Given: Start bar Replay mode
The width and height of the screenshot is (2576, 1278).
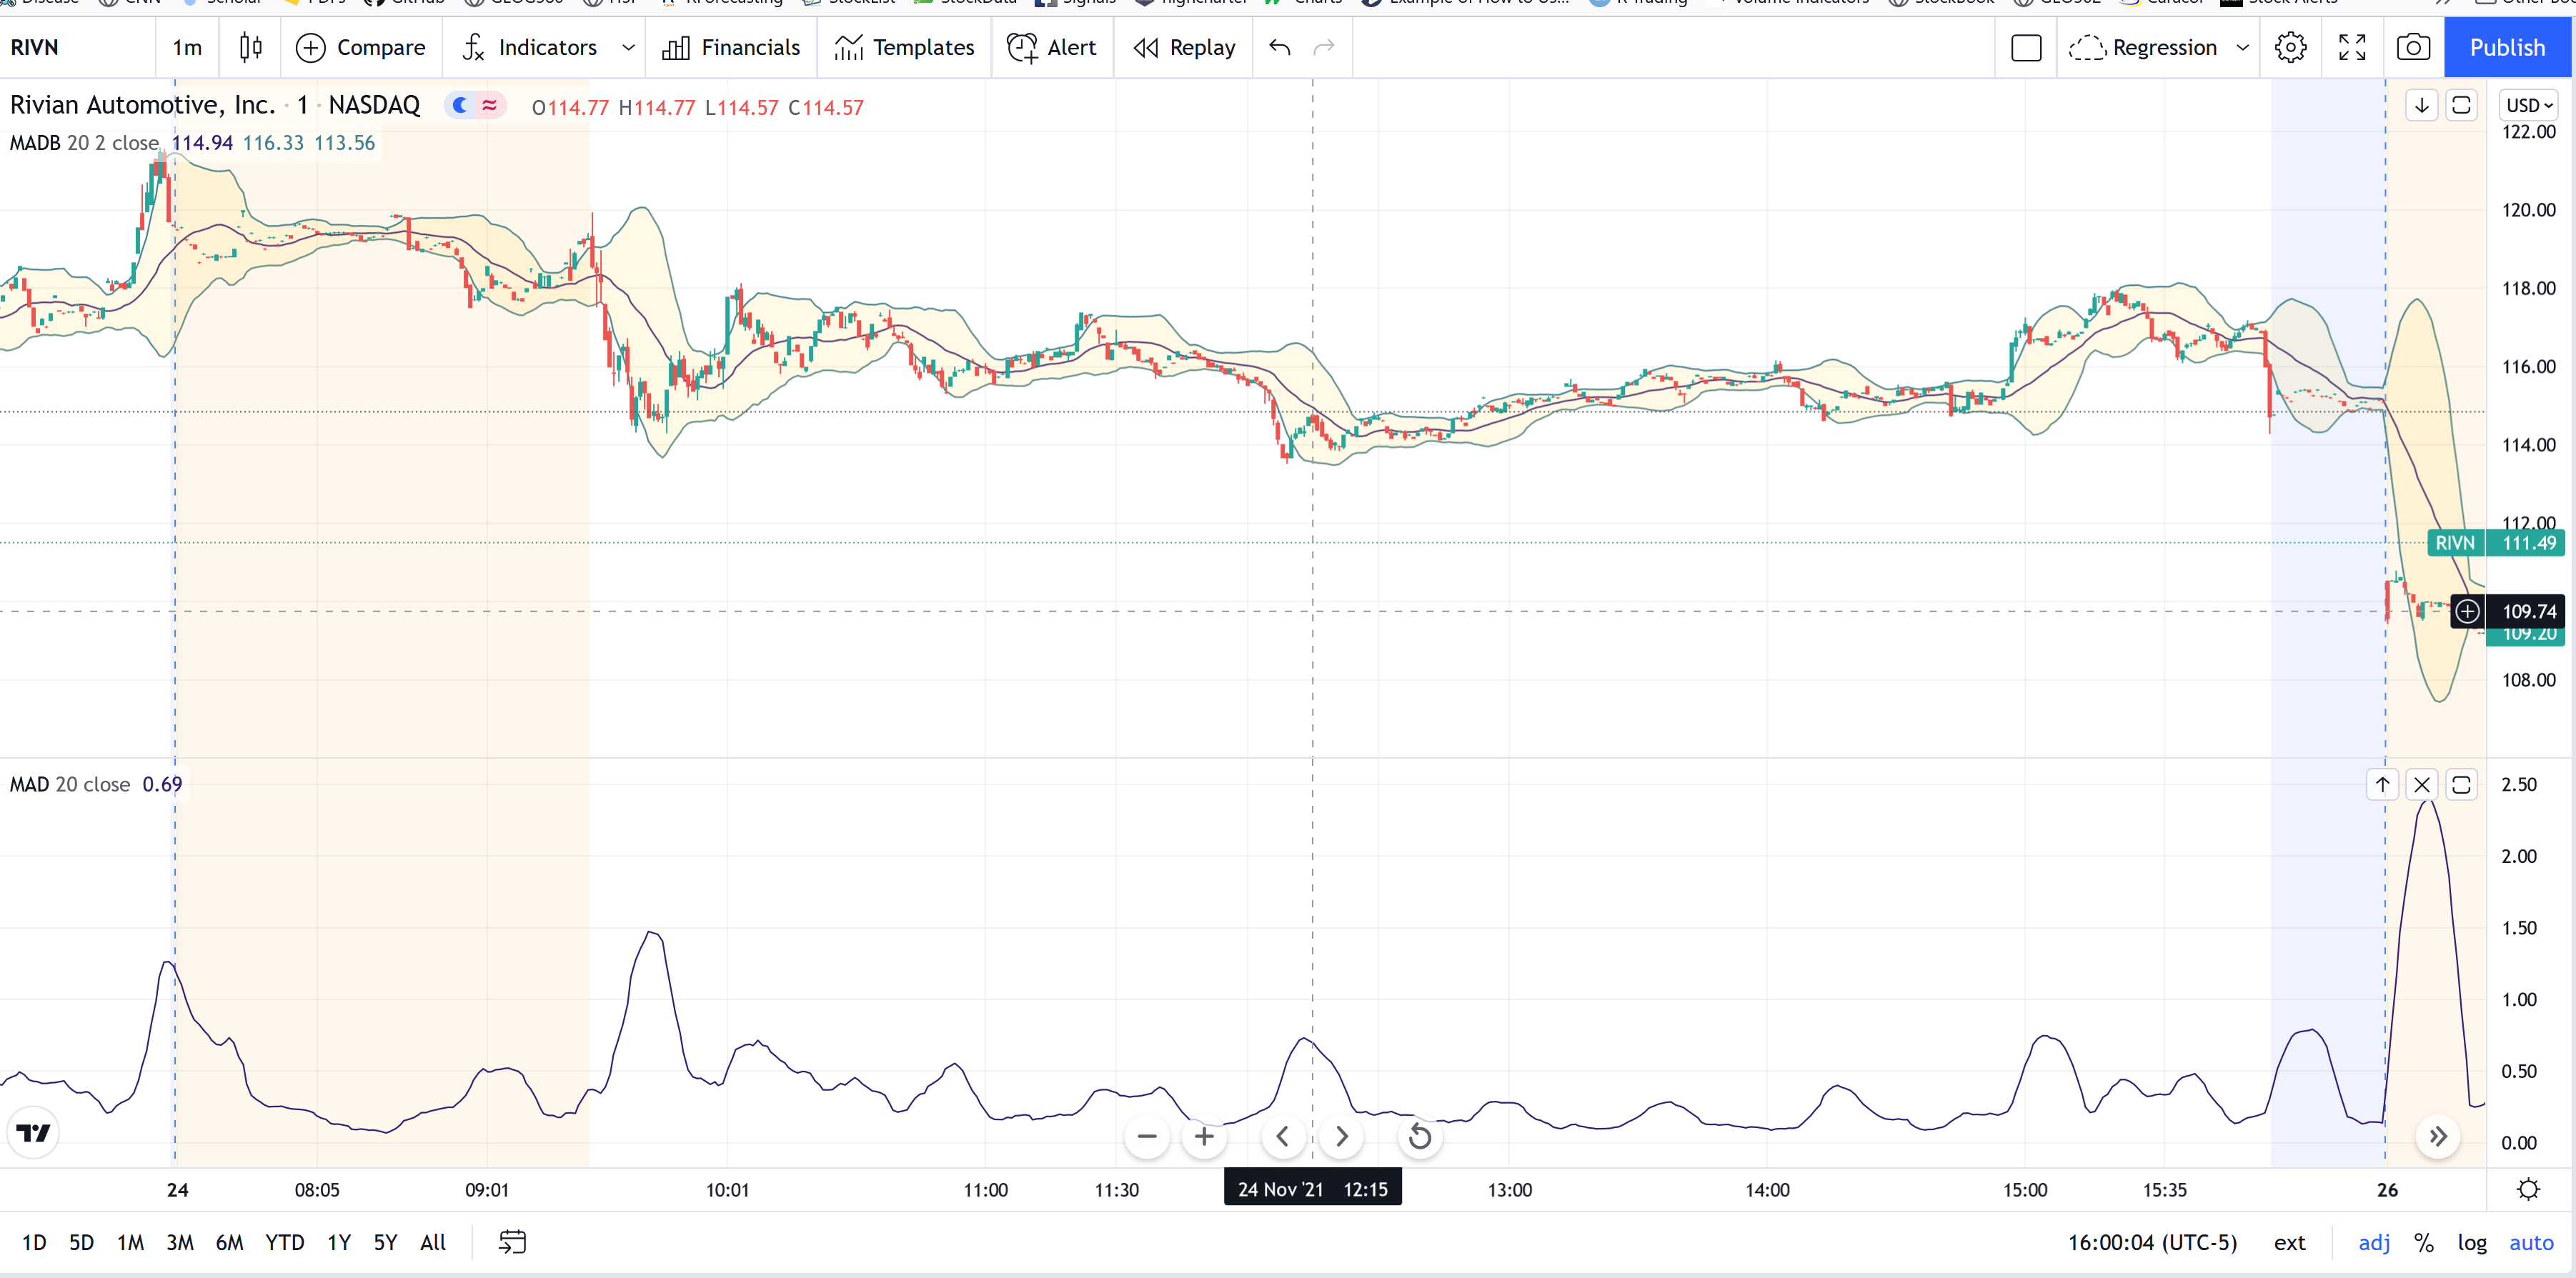Looking at the screenshot, I should pyautogui.click(x=1184, y=47).
